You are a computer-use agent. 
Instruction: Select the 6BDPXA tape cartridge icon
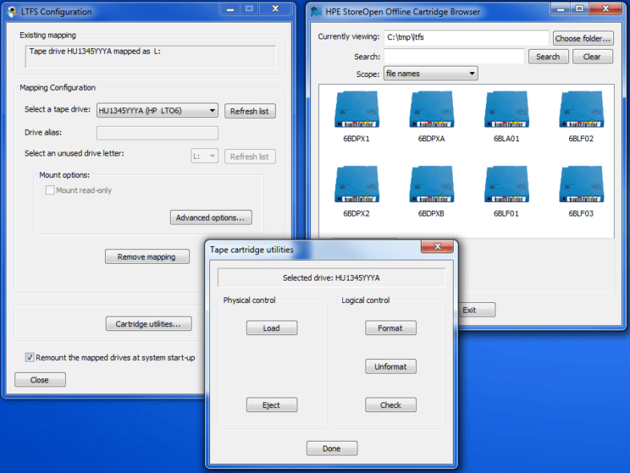pos(431,110)
